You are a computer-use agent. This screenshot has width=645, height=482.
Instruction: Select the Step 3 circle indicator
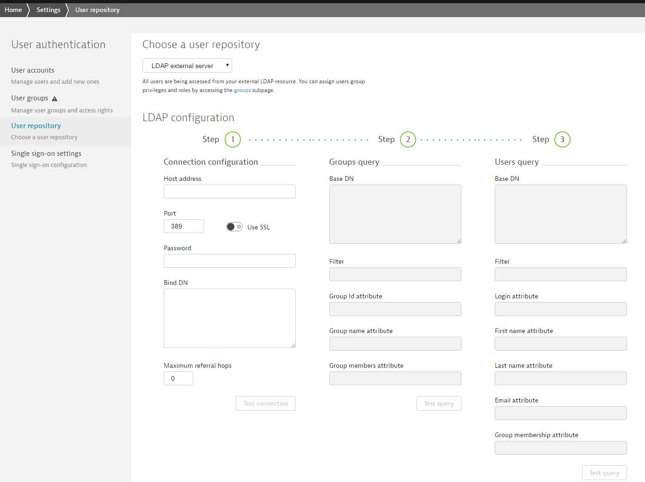562,139
